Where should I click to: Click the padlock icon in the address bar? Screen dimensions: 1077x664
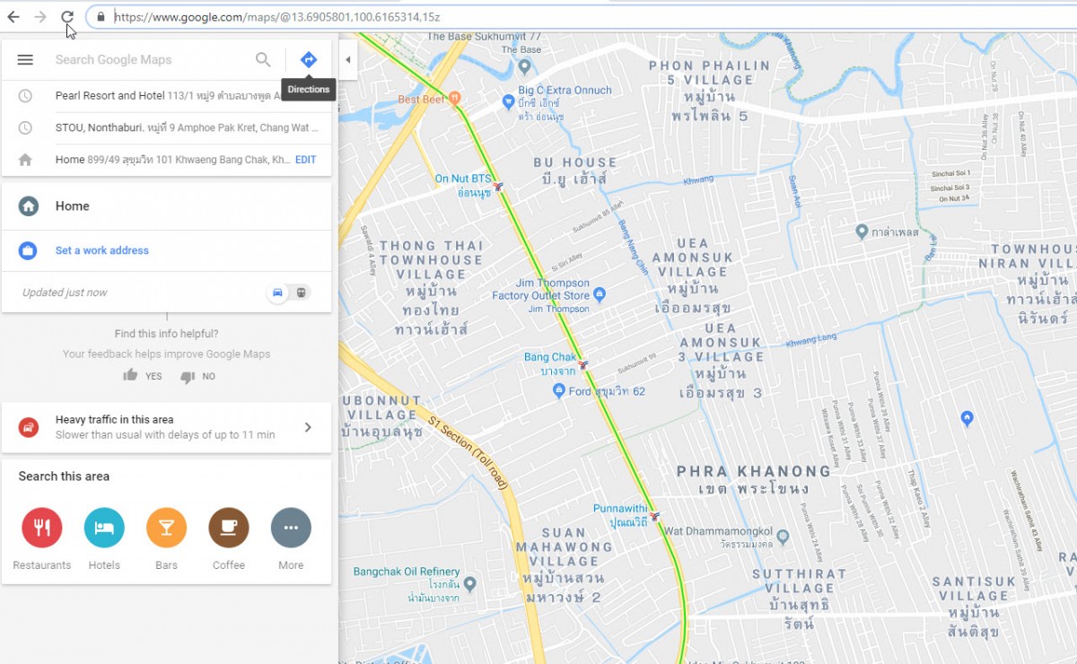[x=100, y=17]
